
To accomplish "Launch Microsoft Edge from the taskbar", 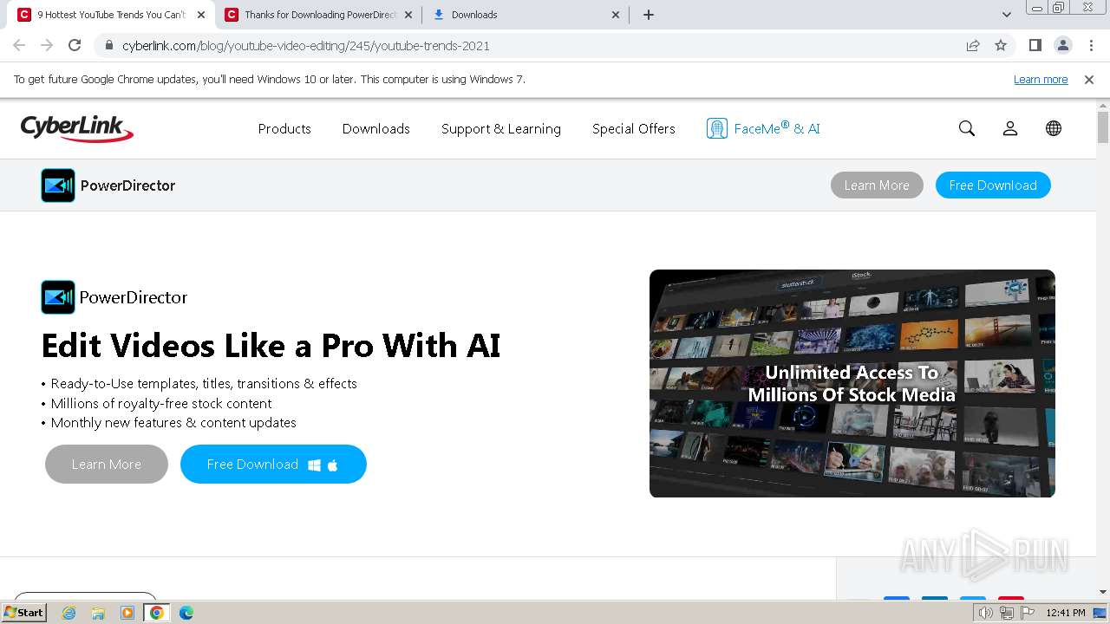I will coord(186,613).
